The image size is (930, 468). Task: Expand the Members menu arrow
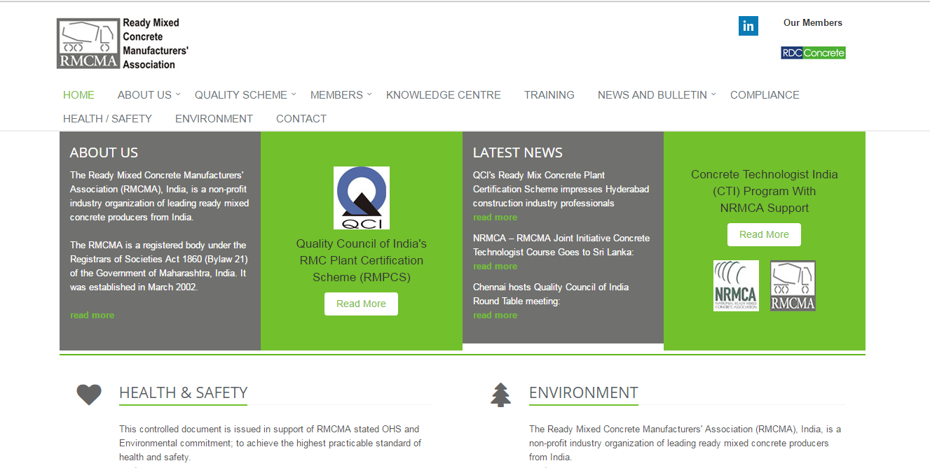coord(369,94)
